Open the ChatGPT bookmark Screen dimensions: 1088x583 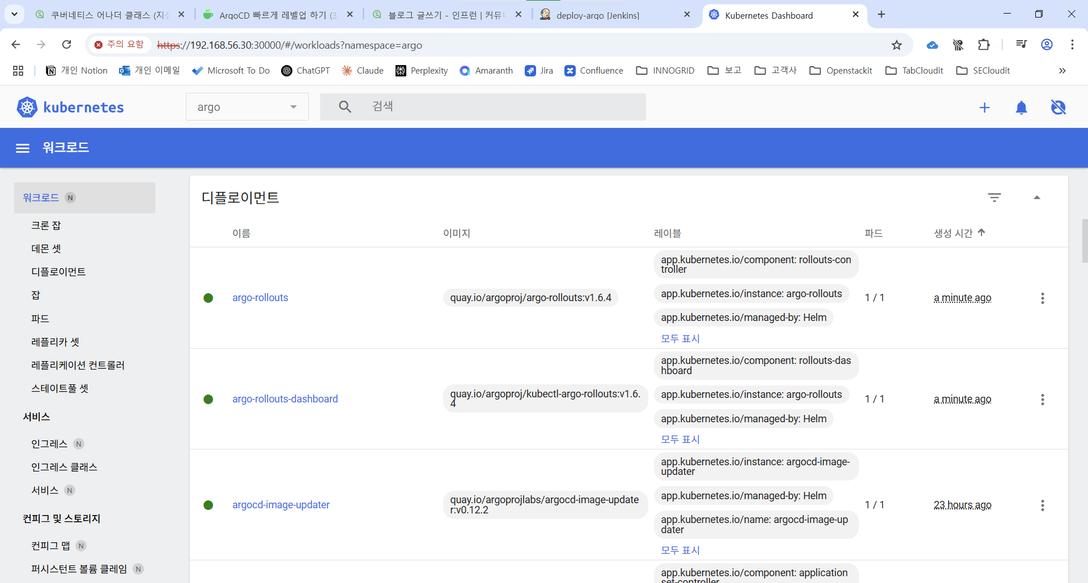[x=305, y=71]
